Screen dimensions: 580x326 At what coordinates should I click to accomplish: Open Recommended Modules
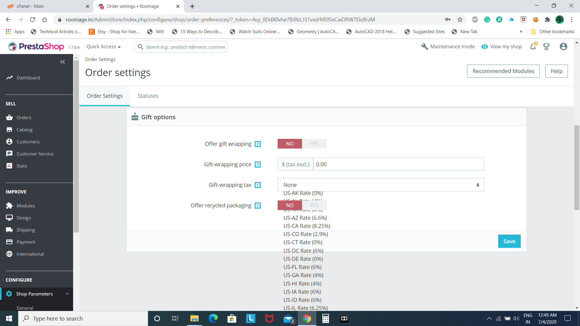click(503, 71)
